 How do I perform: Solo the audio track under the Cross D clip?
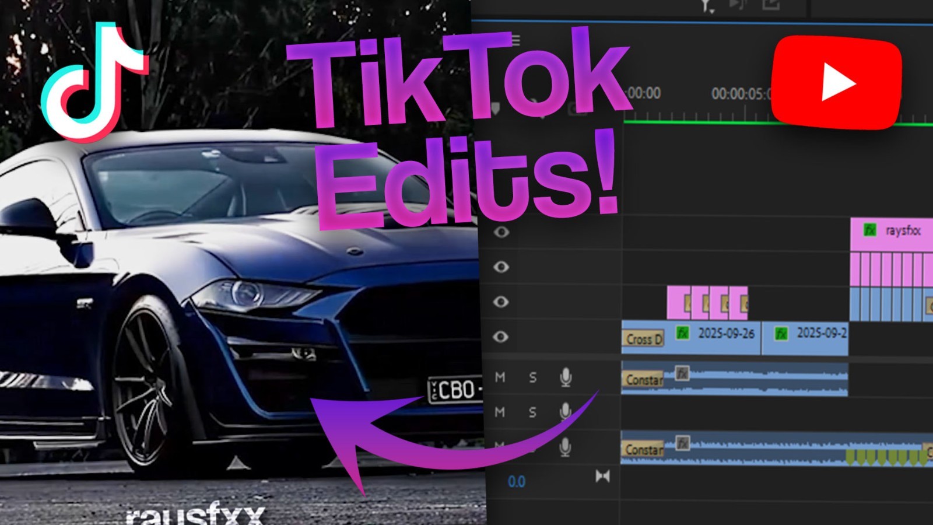click(x=532, y=377)
